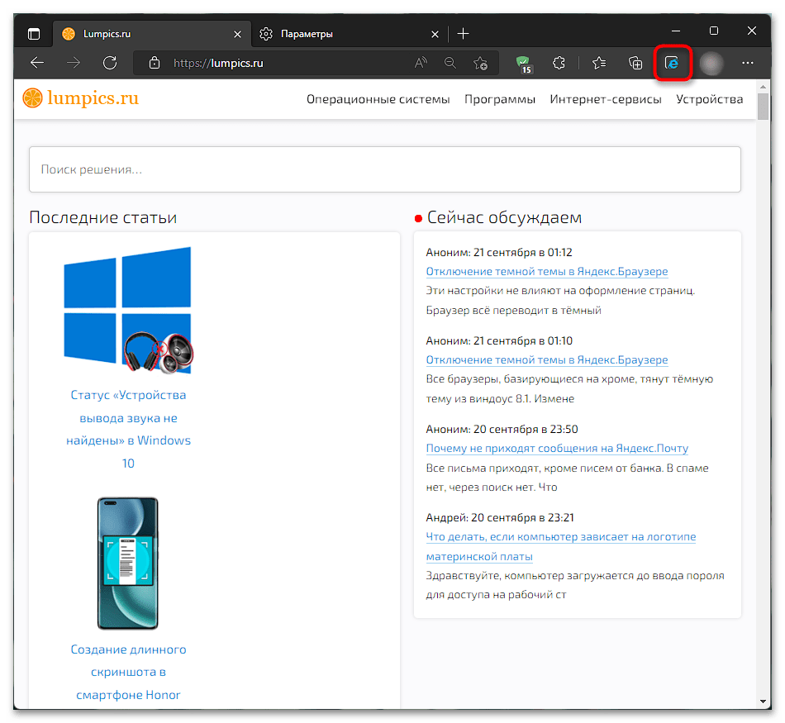785x723 pixels.
Task: Open the Программы menu item
Action: [x=500, y=99]
